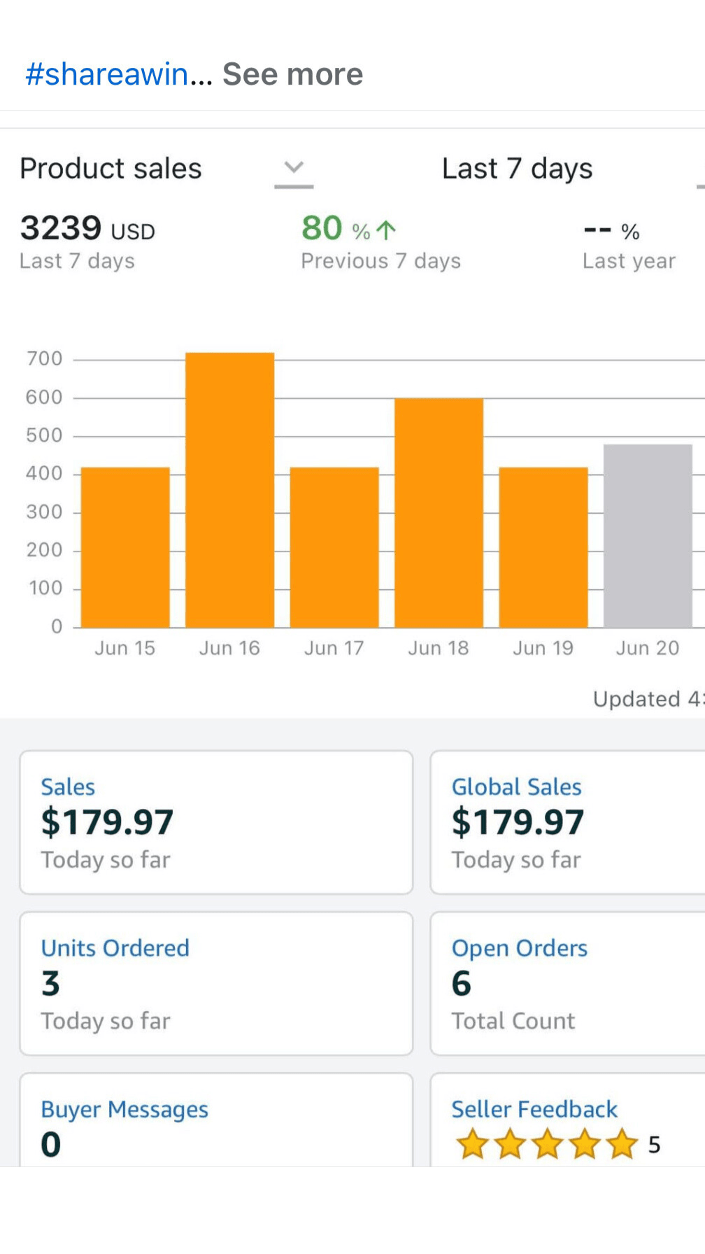The height and width of the screenshot is (1254, 705).
Task: Open the Product sales dropdown chevron
Action: (294, 168)
